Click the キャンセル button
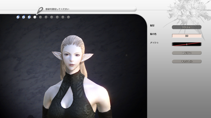The image size is (211, 118). (x=187, y=61)
